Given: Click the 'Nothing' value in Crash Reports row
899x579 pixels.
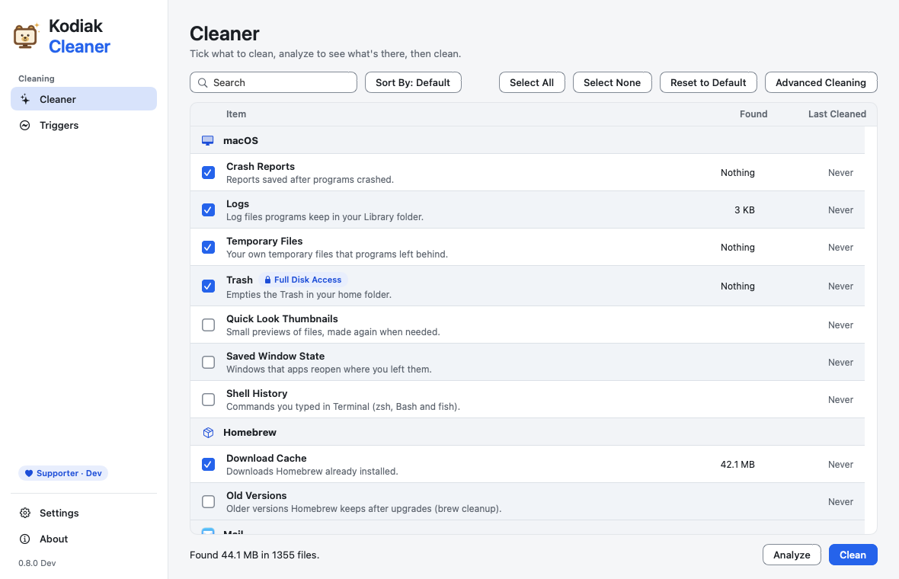Looking at the screenshot, I should (x=737, y=172).
